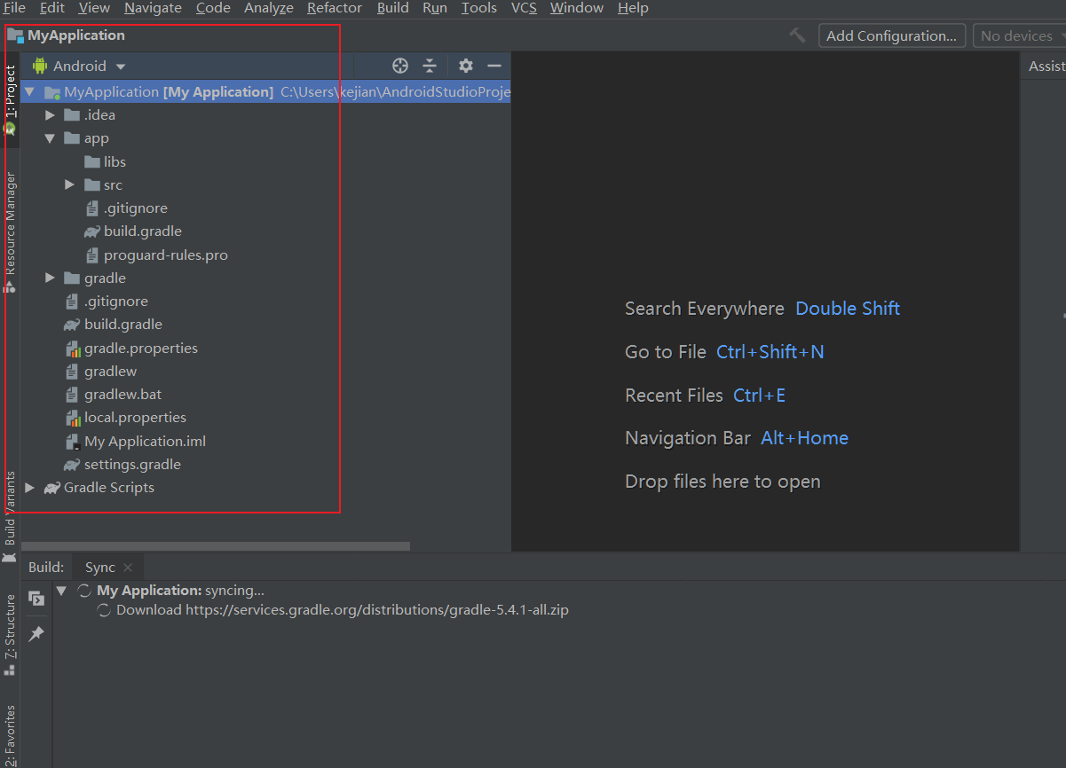
Task: Close the Sync tab in Build panel
Action: pyautogui.click(x=128, y=568)
